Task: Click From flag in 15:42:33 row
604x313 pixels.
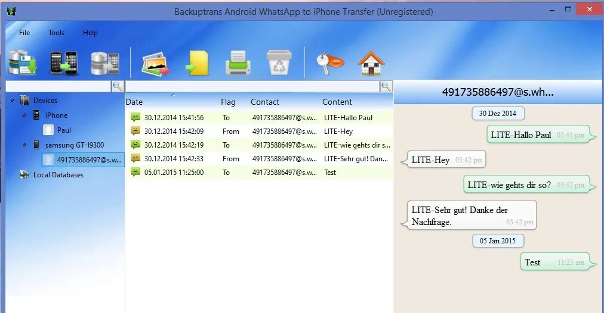Action: [x=231, y=159]
